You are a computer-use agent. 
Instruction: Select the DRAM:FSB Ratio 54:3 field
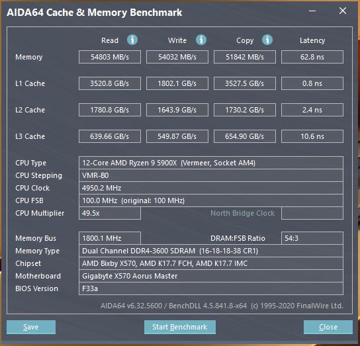click(x=312, y=238)
